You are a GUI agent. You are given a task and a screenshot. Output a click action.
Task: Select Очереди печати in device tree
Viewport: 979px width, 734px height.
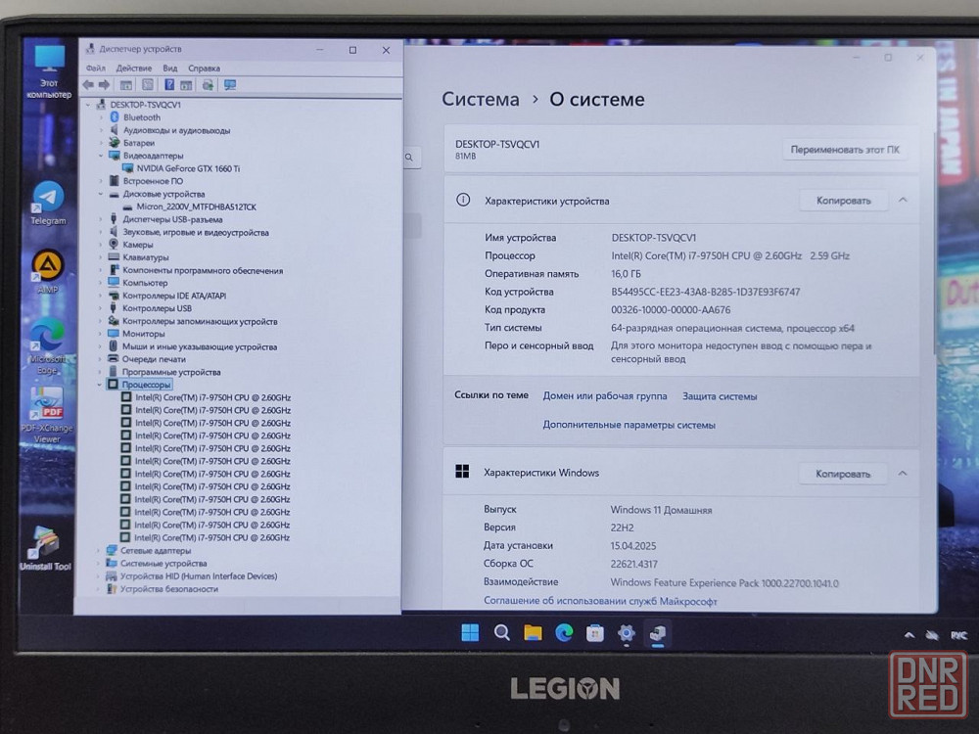coord(154,359)
